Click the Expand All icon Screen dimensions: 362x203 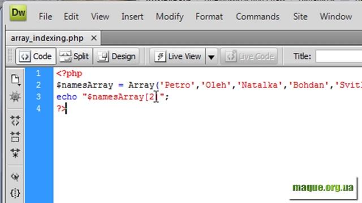point(15,153)
